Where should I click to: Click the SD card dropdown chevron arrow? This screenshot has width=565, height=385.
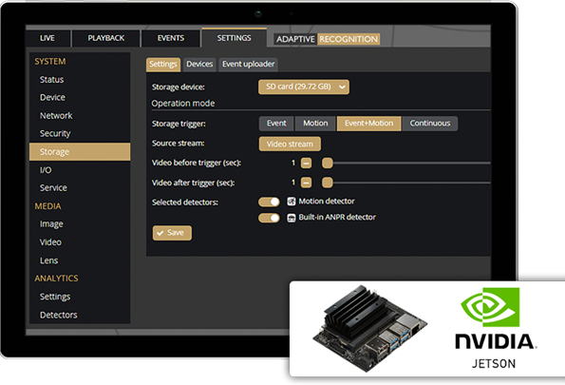coord(342,87)
